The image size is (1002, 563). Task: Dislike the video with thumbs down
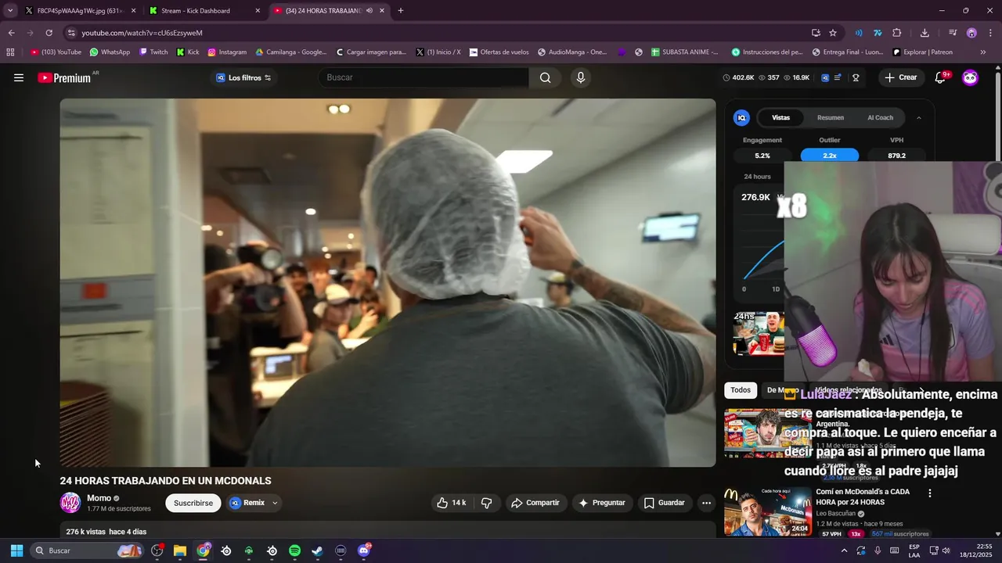click(486, 503)
